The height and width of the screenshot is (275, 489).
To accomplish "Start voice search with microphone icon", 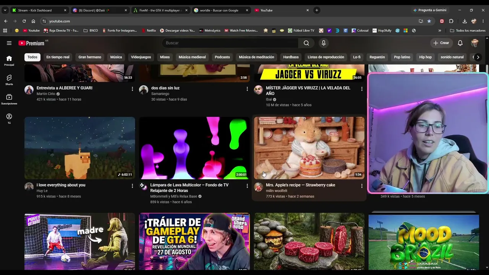I will [x=324, y=43].
